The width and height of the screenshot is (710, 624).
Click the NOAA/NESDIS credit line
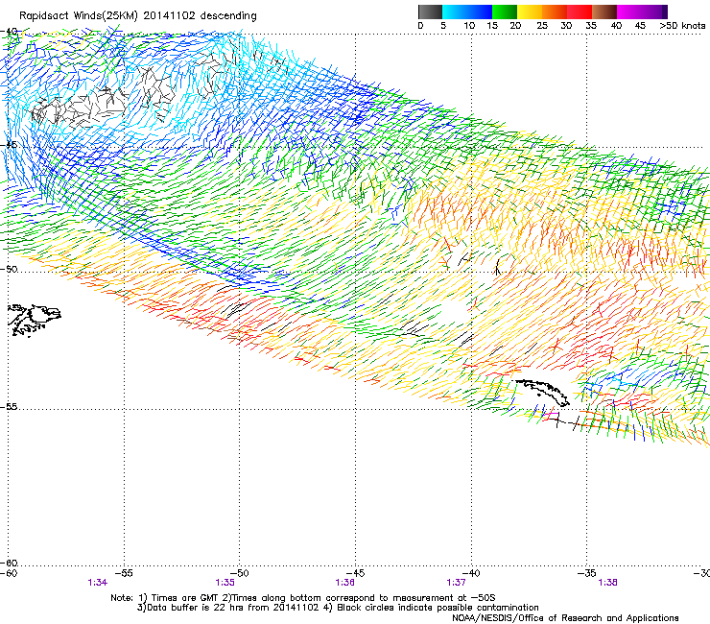565,618
